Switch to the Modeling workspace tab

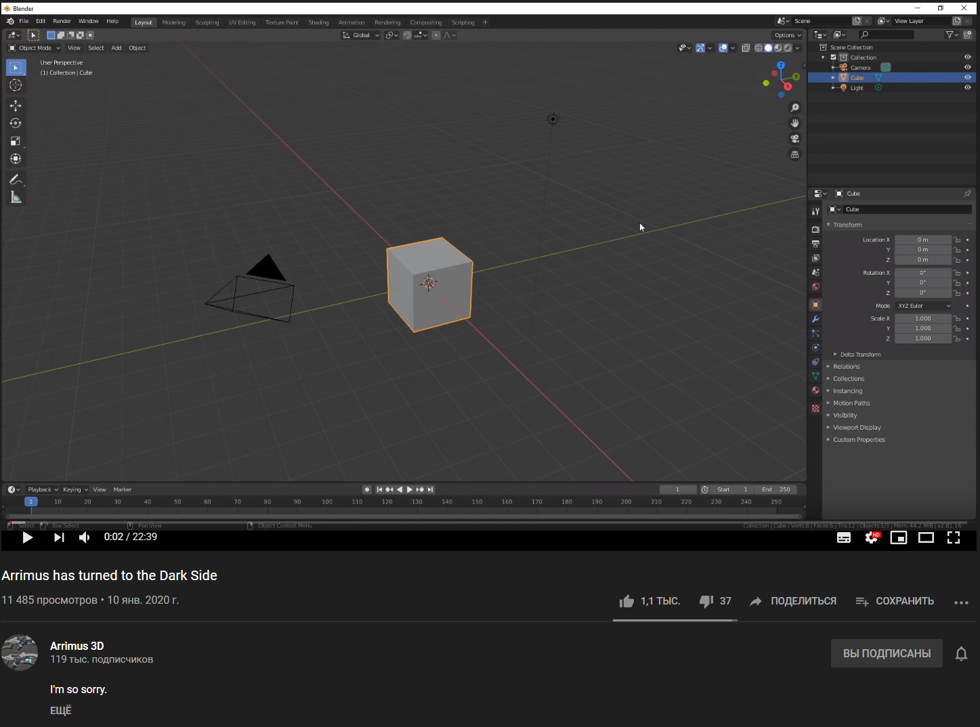click(x=173, y=22)
